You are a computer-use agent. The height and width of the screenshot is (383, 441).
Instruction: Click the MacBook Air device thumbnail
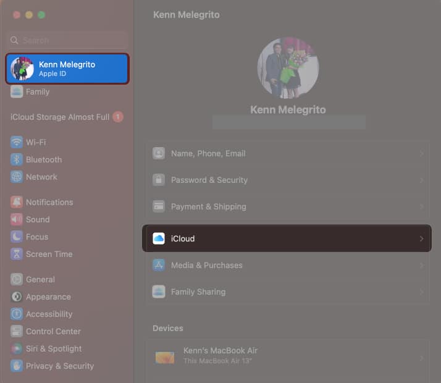click(165, 358)
